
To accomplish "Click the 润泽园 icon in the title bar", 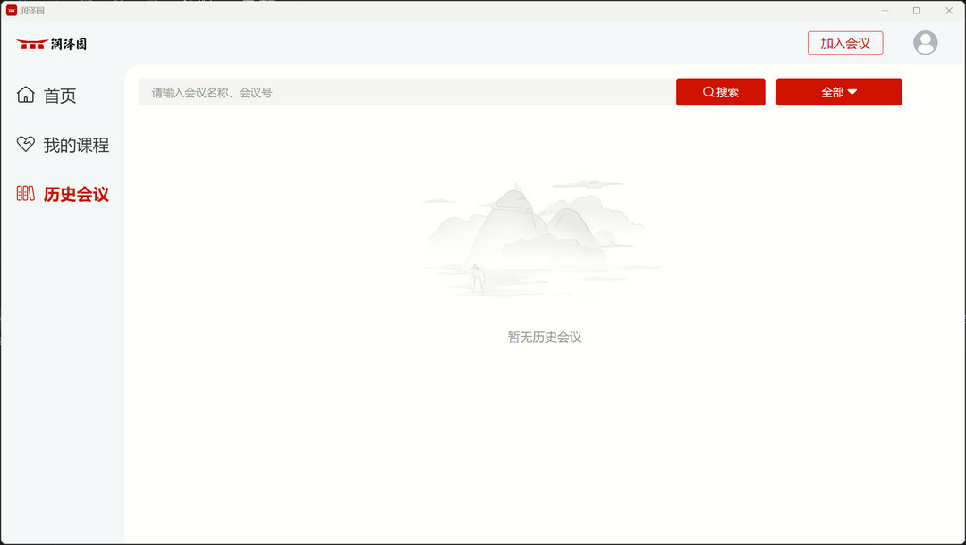I will [13, 10].
